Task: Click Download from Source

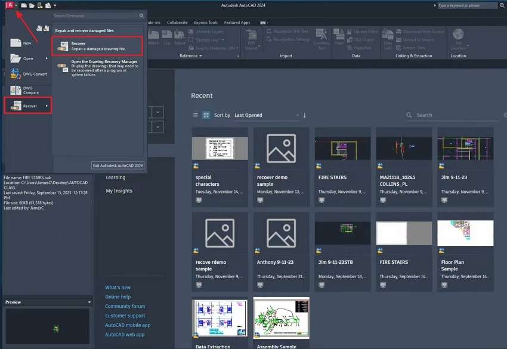Action: point(420,32)
